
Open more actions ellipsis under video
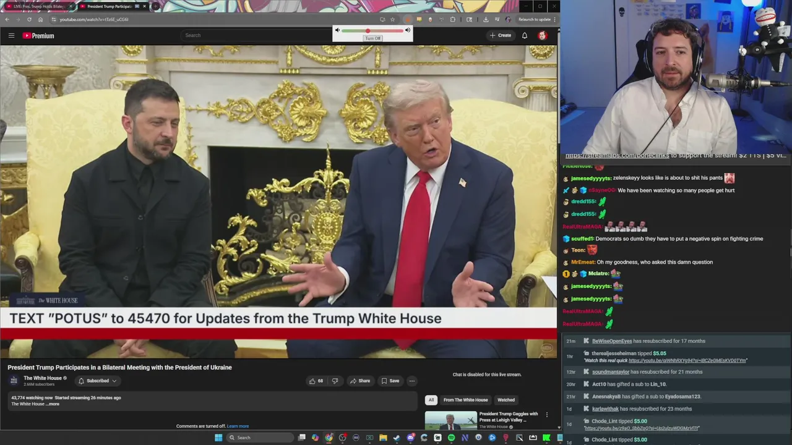[411, 381]
